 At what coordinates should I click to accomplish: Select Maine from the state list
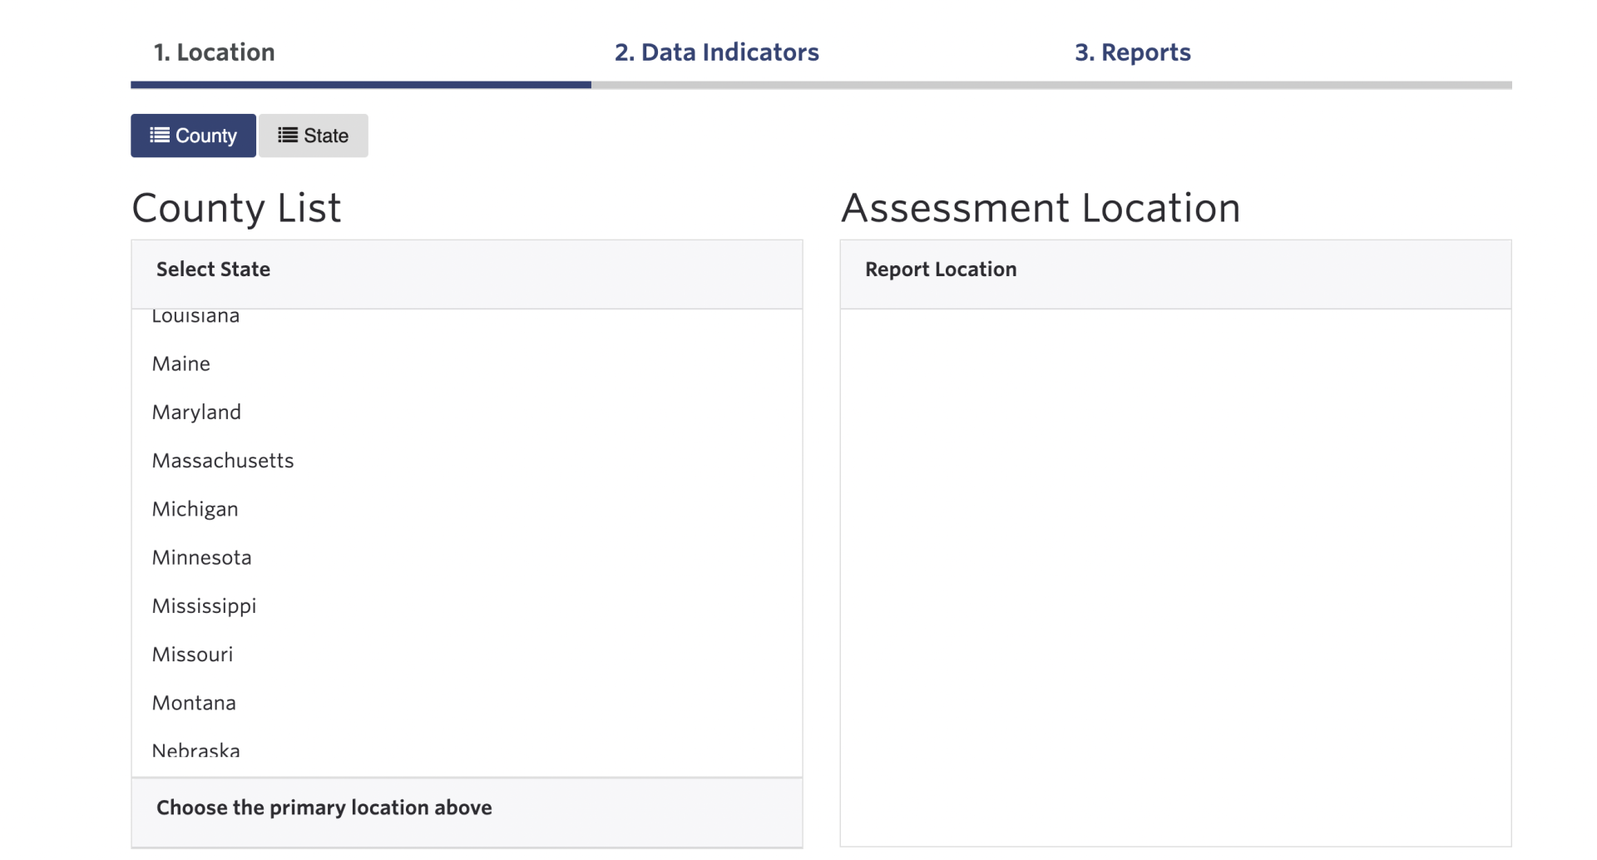pos(180,363)
